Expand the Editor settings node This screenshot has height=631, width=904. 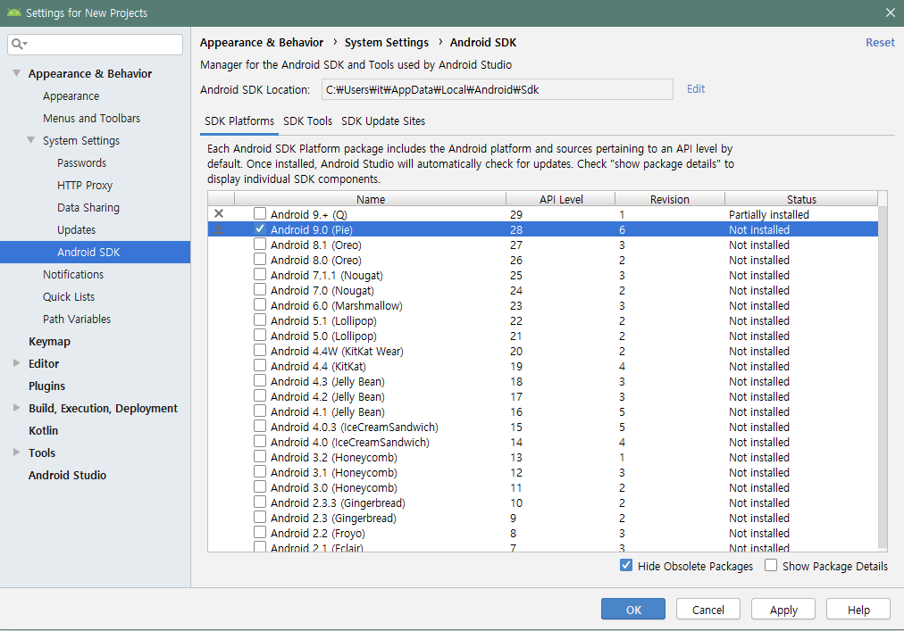(17, 363)
